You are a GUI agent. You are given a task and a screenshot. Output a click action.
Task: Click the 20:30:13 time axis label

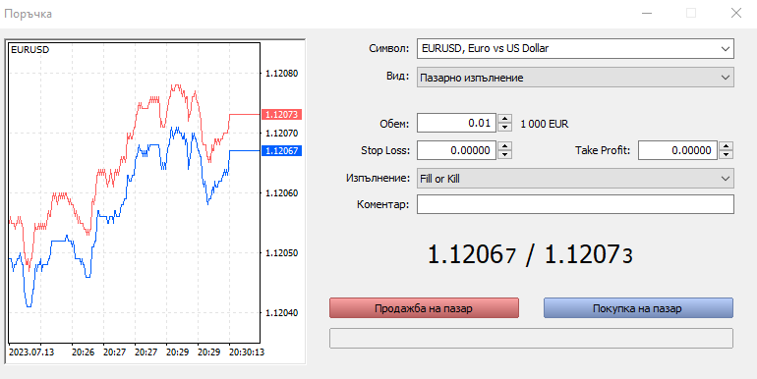point(246,352)
